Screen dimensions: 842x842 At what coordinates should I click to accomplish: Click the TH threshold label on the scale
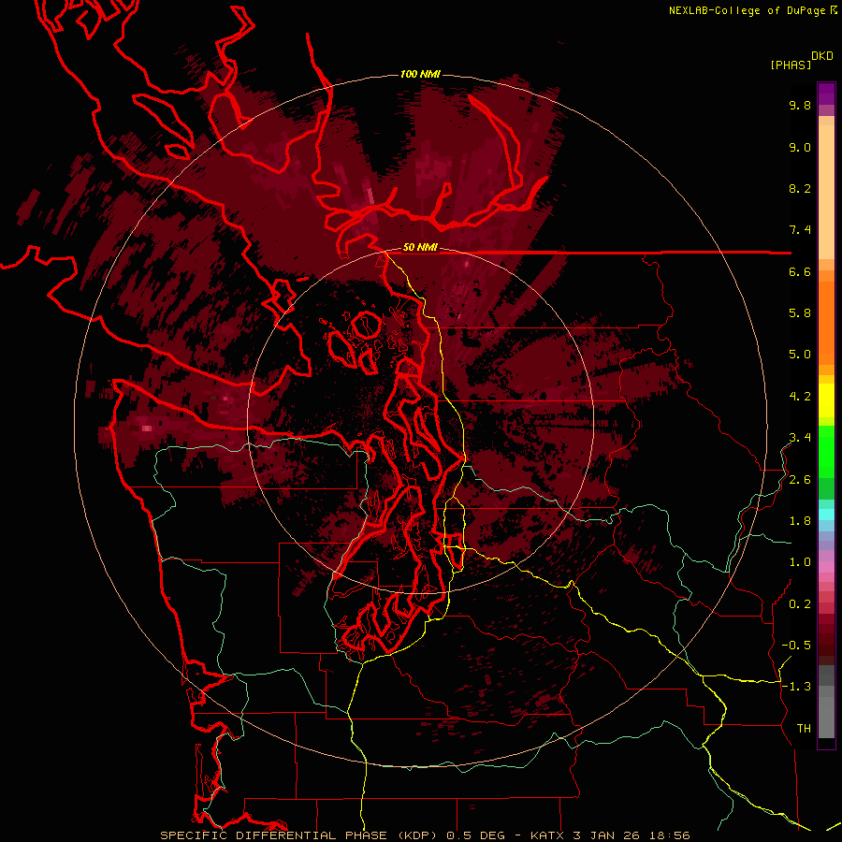[x=804, y=728]
